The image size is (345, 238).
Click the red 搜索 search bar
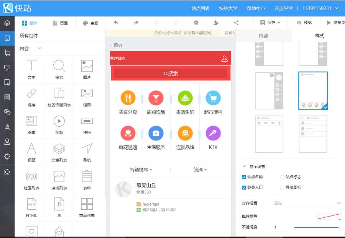click(x=171, y=73)
